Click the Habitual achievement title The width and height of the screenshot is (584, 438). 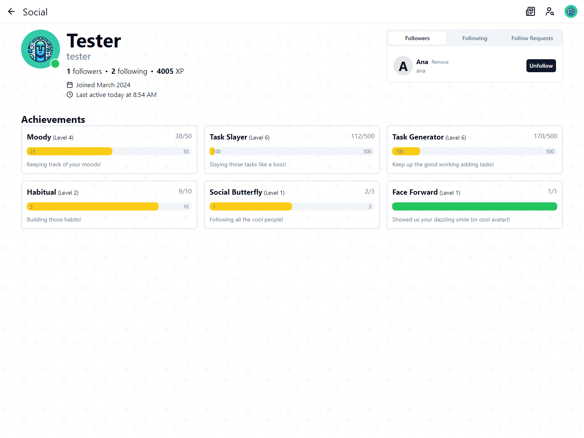click(41, 192)
